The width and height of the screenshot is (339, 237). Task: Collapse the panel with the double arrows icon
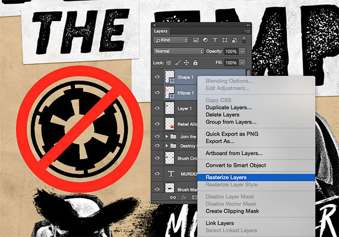pos(248,25)
